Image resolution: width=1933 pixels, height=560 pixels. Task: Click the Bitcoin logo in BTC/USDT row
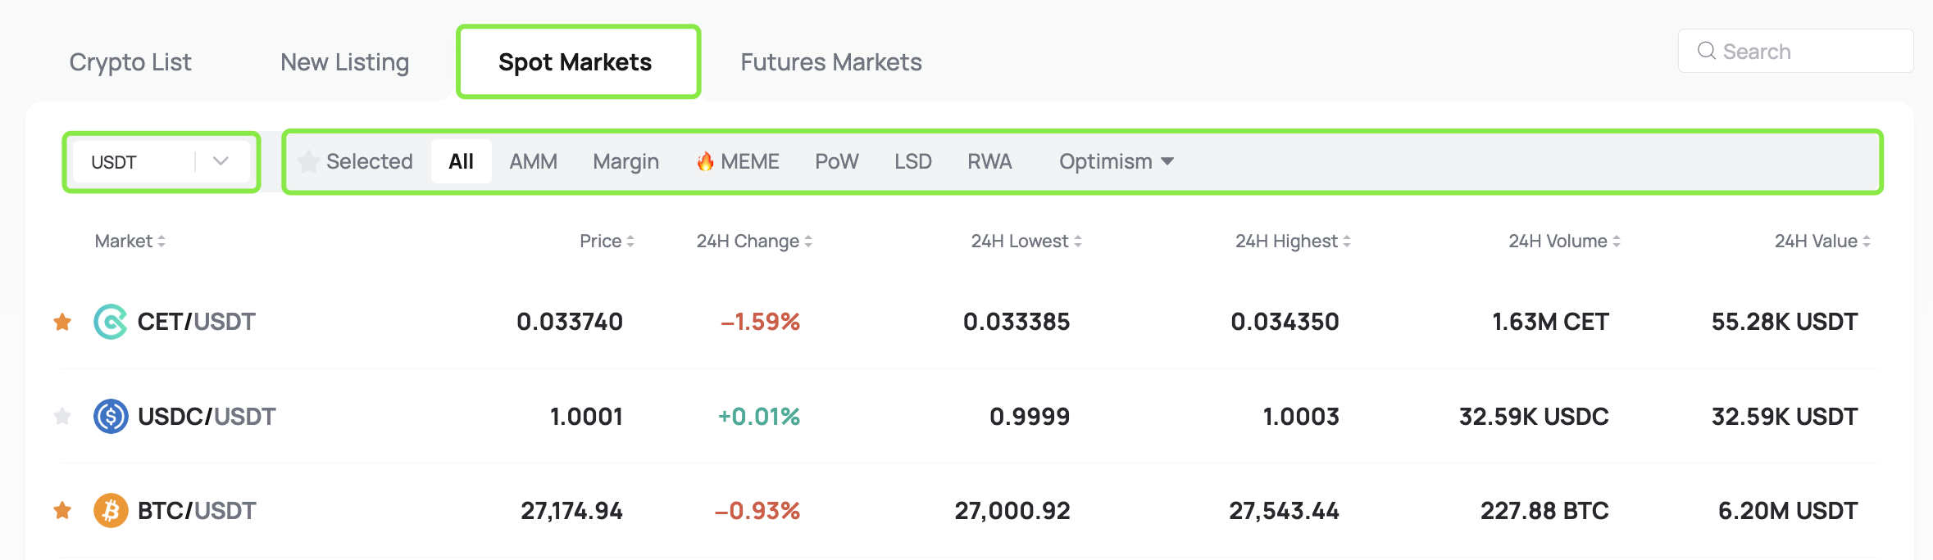point(111,510)
